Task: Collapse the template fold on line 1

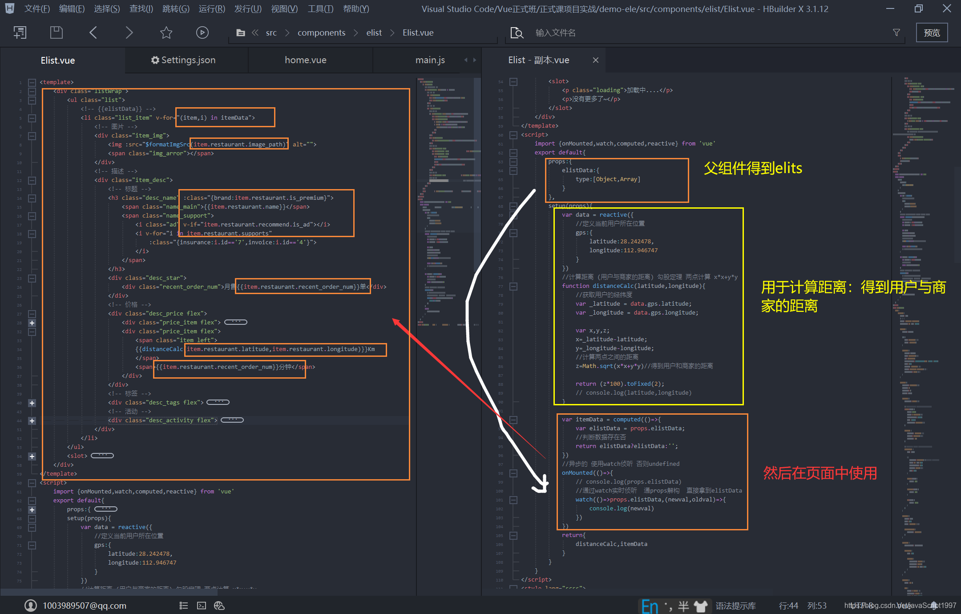Action: click(x=32, y=82)
